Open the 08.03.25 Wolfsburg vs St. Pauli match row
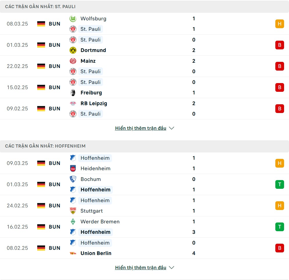289x280 pixels. pyautogui.click(x=144, y=24)
